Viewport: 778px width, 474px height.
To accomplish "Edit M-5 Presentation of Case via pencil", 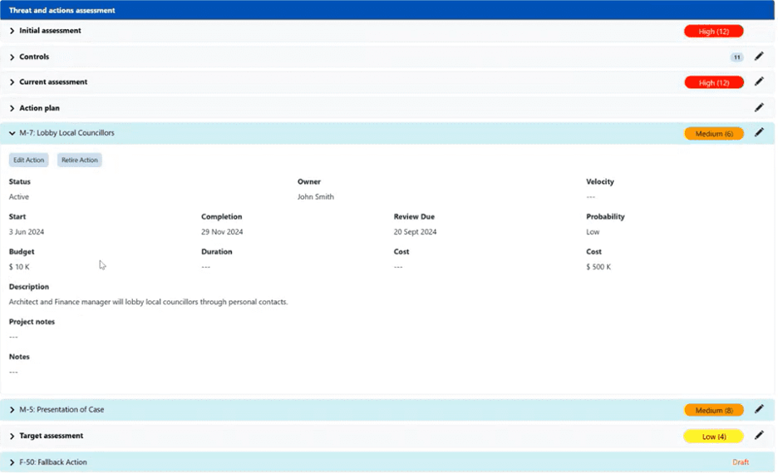I will click(x=758, y=409).
